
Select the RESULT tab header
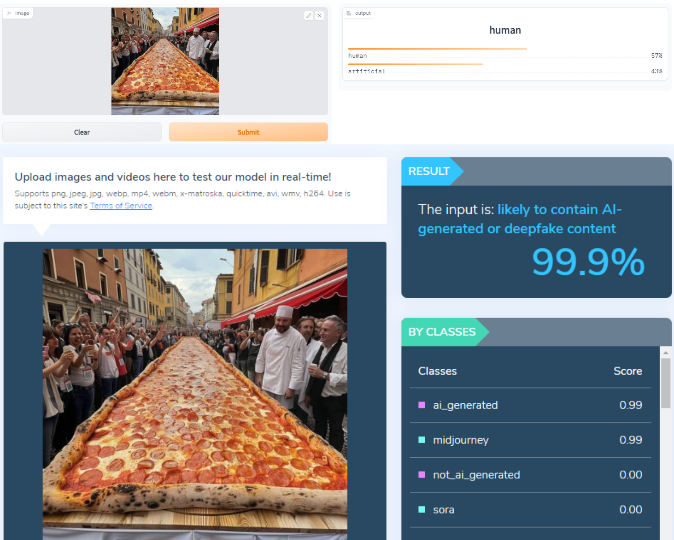pyautogui.click(x=432, y=171)
